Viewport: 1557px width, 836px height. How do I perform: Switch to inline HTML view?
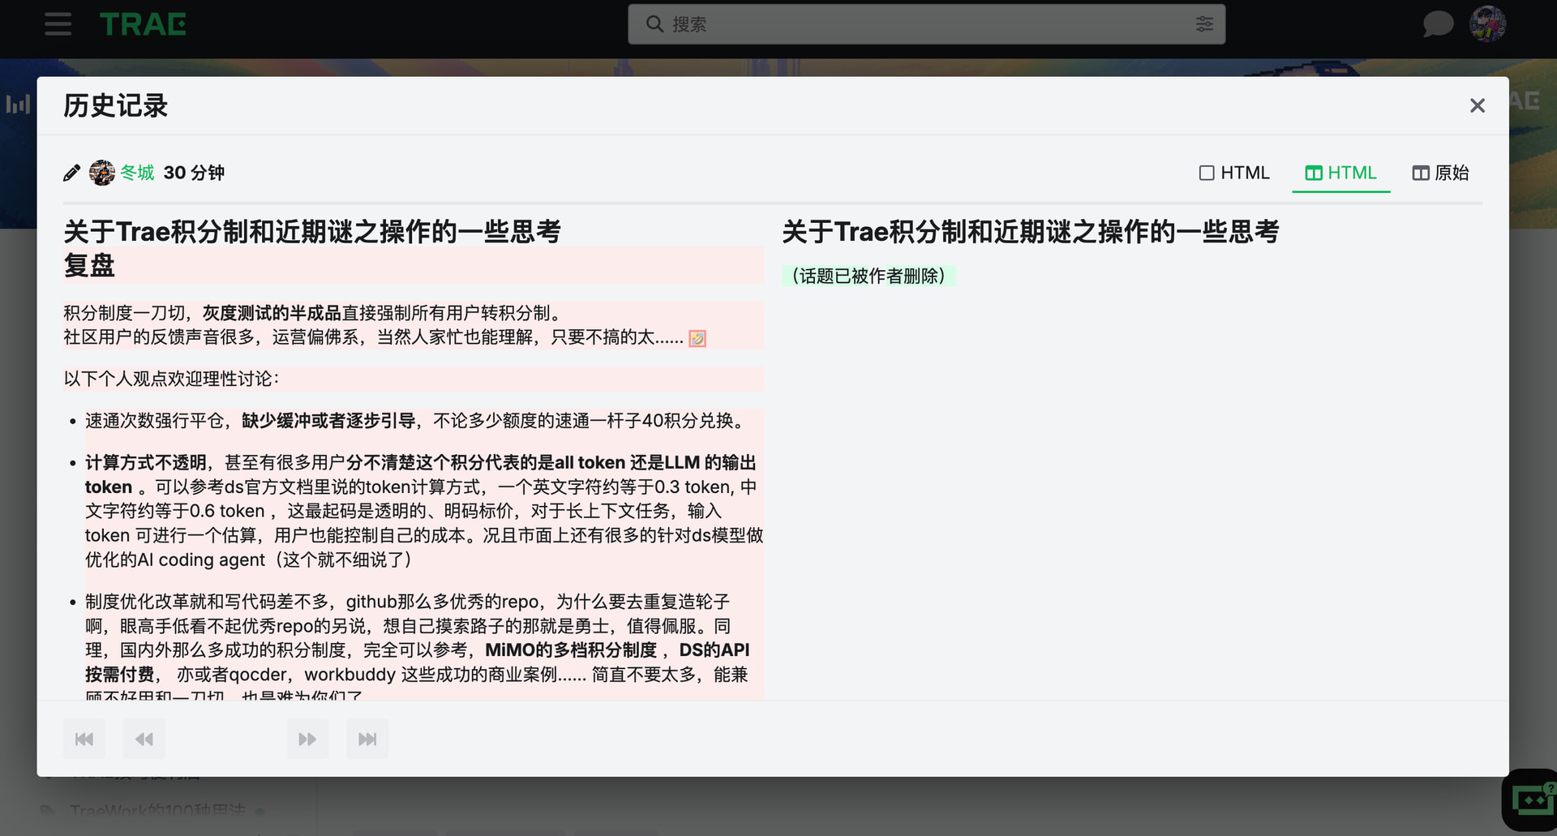1234,173
